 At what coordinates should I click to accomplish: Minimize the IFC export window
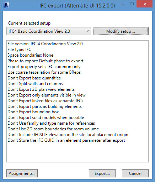123,5
